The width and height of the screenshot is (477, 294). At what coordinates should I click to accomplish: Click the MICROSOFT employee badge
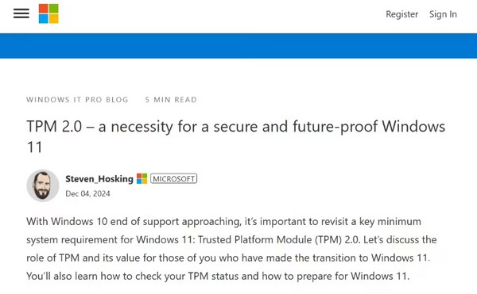tap(173, 179)
